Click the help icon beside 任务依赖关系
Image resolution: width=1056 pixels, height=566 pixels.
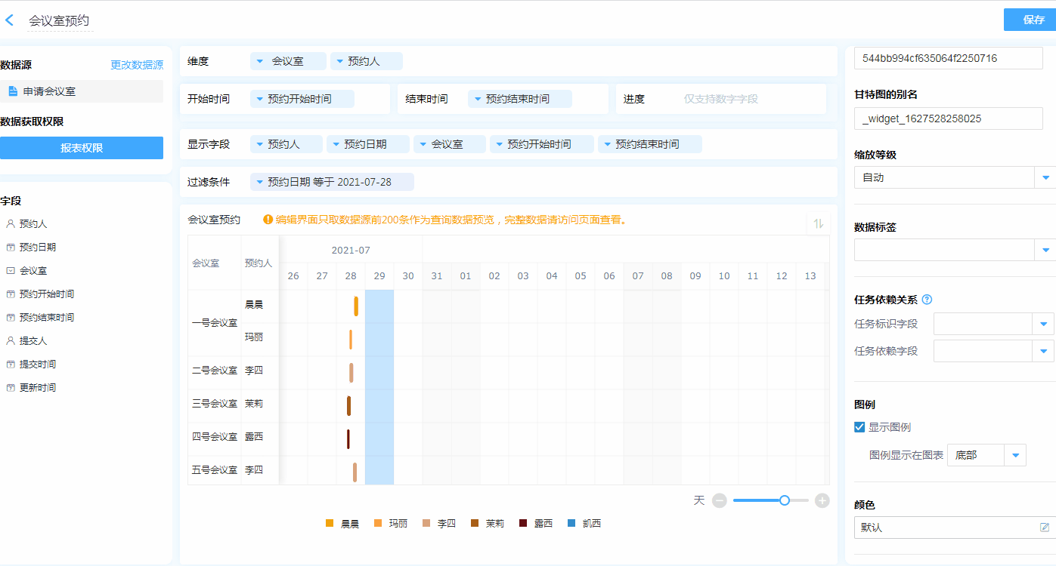[927, 300]
